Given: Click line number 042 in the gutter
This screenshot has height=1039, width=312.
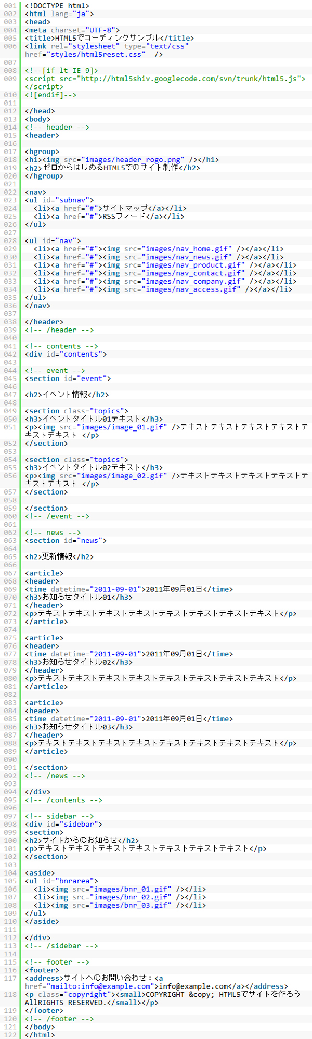Looking at the screenshot, I should tap(10, 354).
